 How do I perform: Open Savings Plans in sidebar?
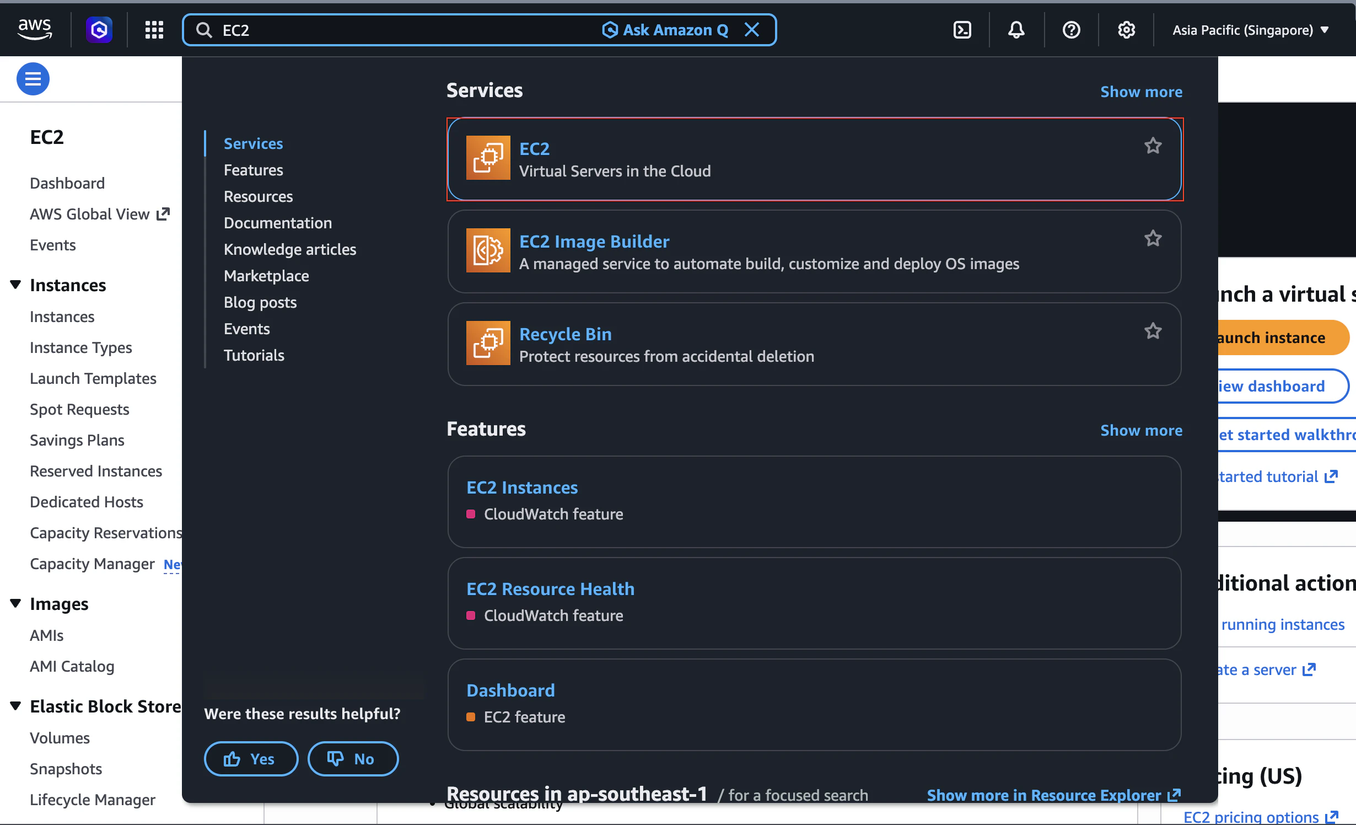tap(77, 440)
